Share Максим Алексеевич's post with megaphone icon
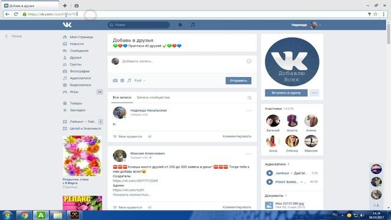Image resolution: width=391 pixels, height=220 pixels. (x=150, y=207)
